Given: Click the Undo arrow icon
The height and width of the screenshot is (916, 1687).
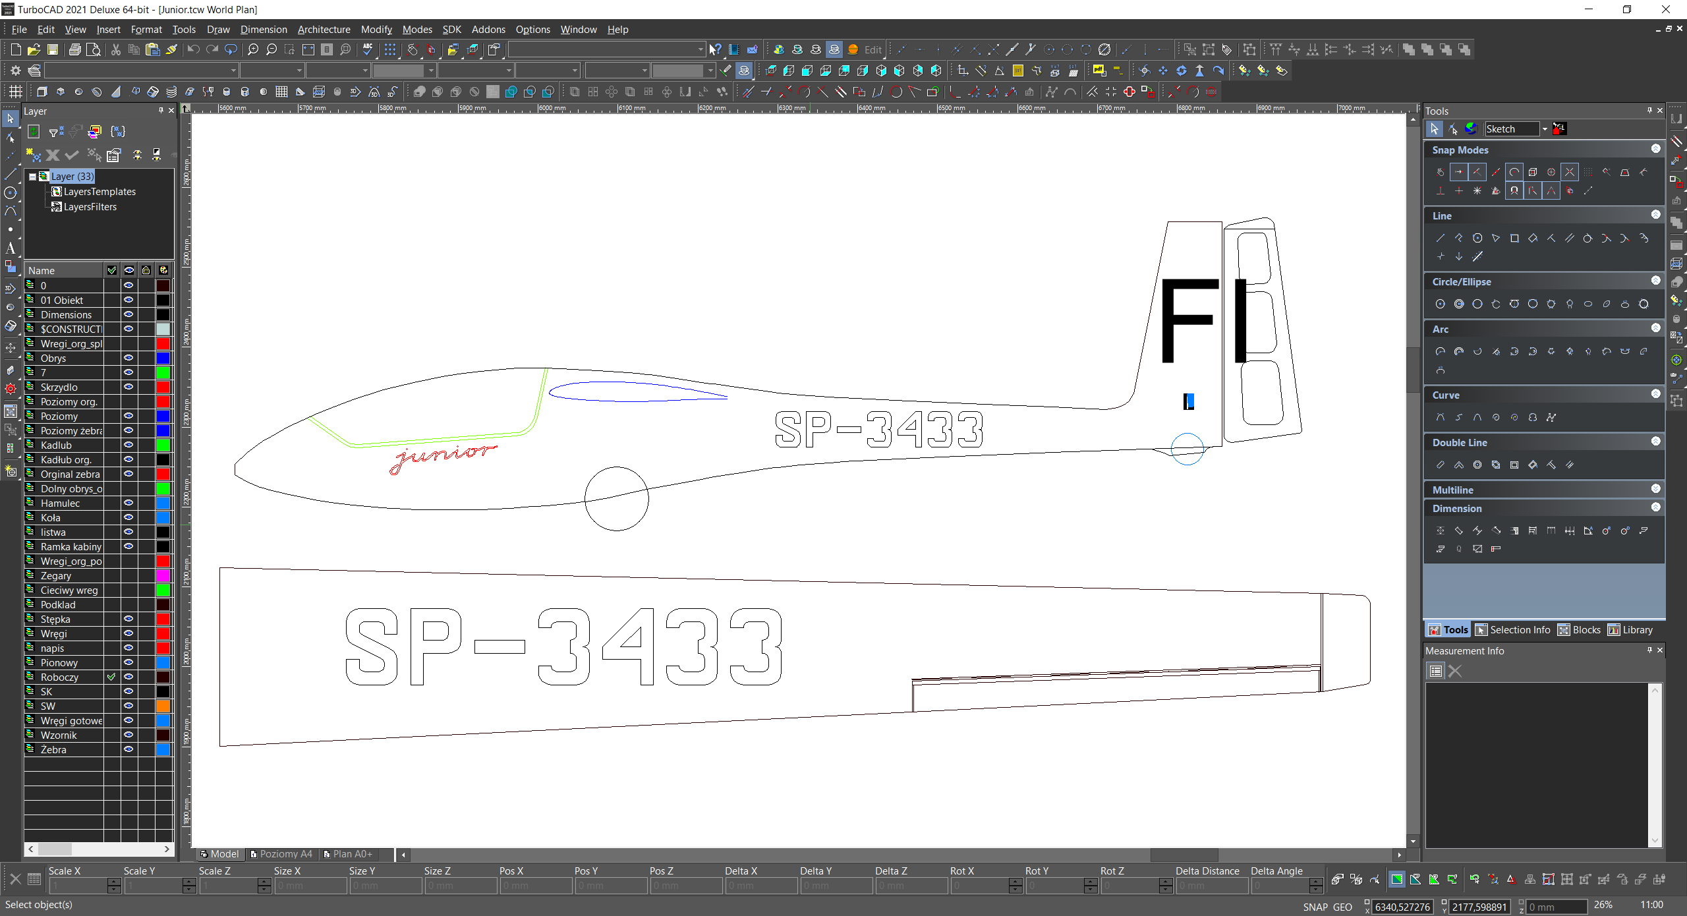Looking at the screenshot, I should pos(193,49).
